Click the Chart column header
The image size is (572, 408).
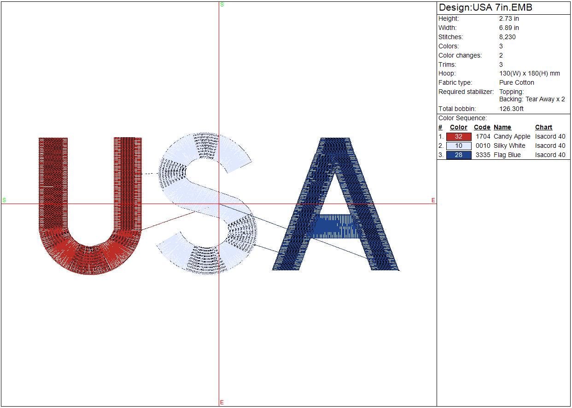point(543,128)
